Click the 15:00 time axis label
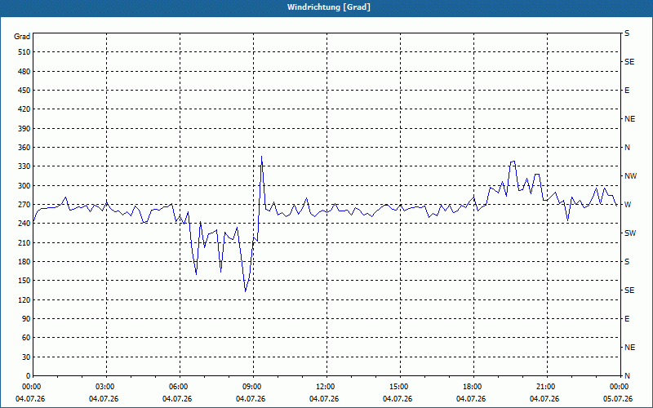The width and height of the screenshot is (653, 408). pyautogui.click(x=398, y=387)
